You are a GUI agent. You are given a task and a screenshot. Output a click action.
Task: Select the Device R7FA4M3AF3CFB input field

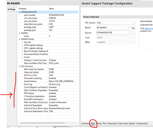coord(113,33)
